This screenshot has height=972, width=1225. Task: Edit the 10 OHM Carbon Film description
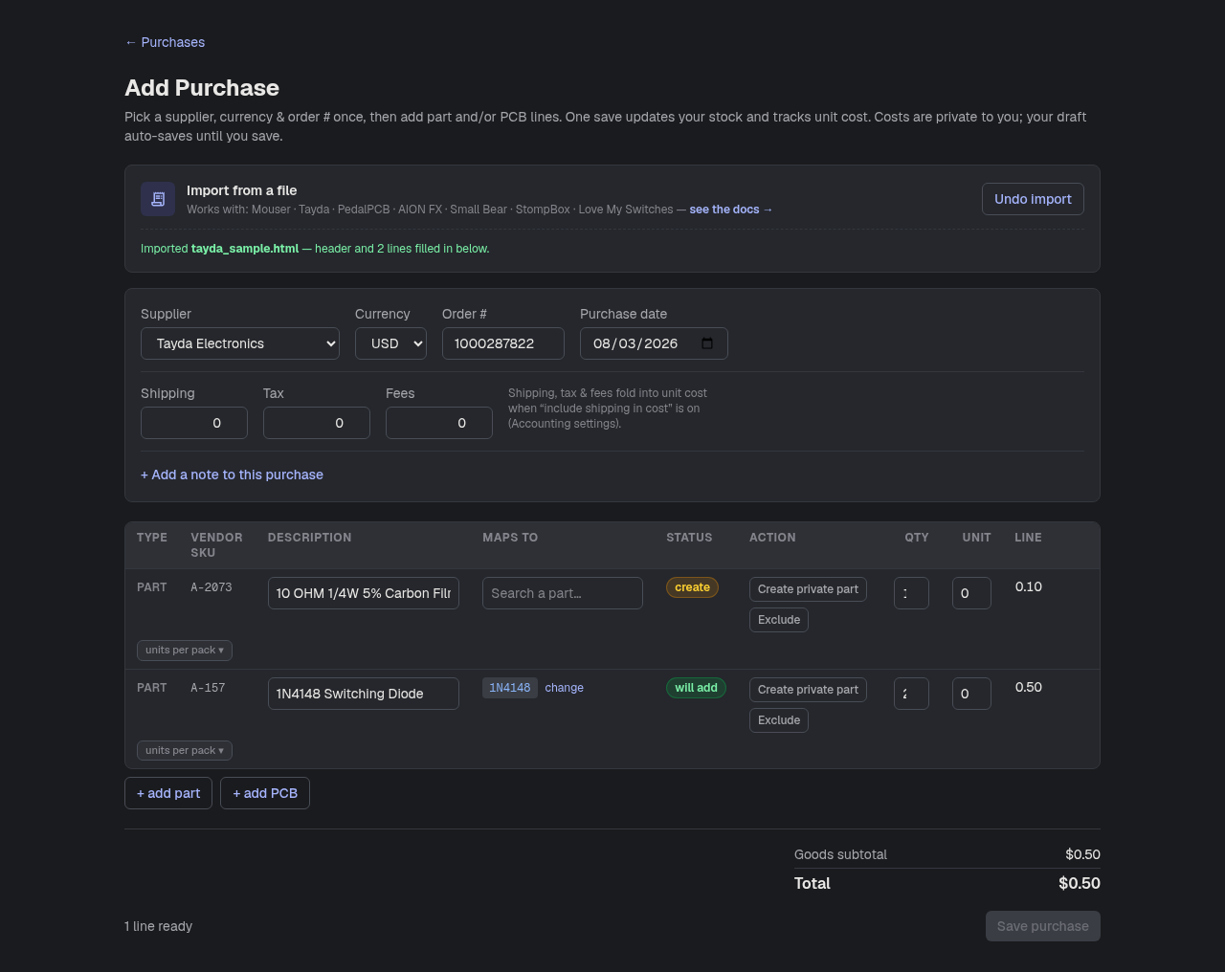(364, 593)
